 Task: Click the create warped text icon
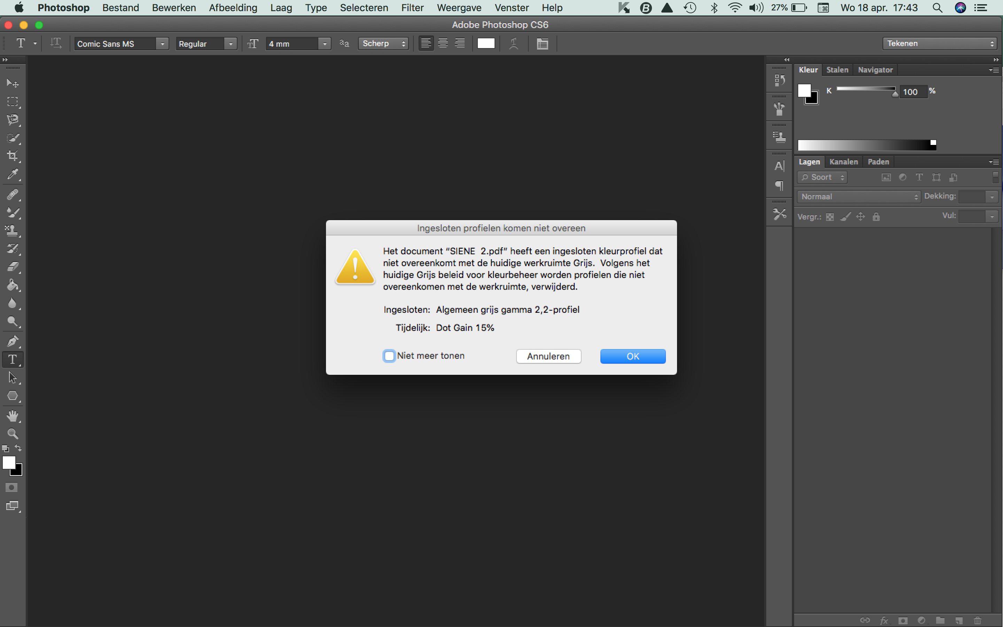coord(514,44)
